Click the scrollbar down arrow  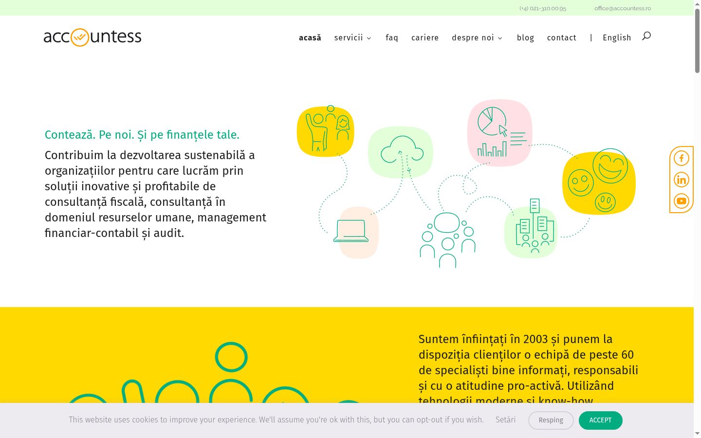pyautogui.click(x=697, y=433)
